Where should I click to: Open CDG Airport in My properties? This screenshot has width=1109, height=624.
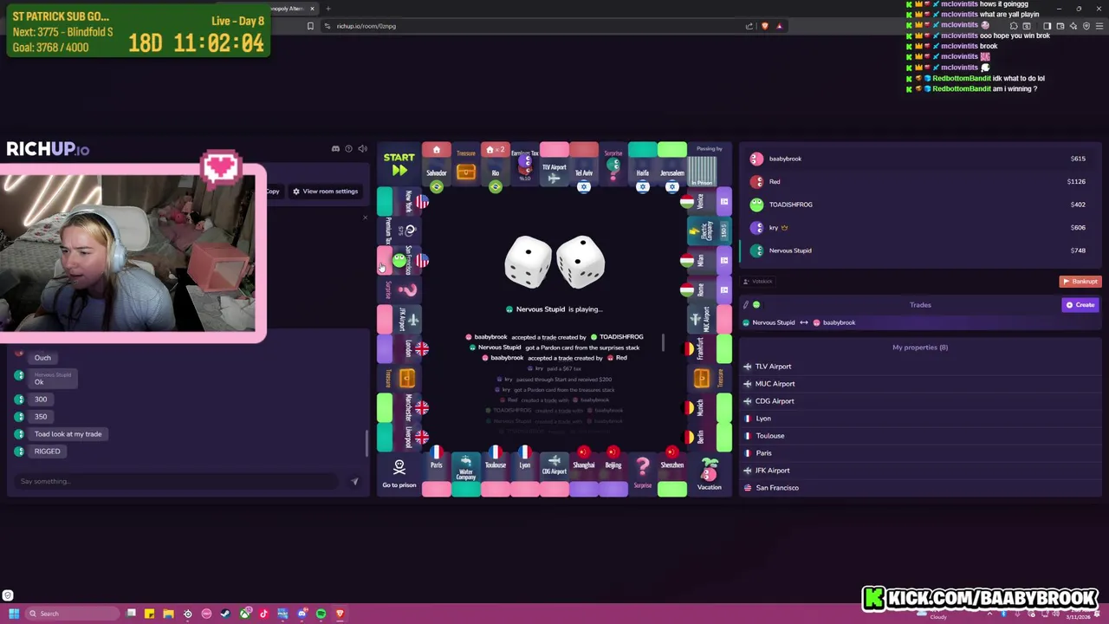point(920,401)
